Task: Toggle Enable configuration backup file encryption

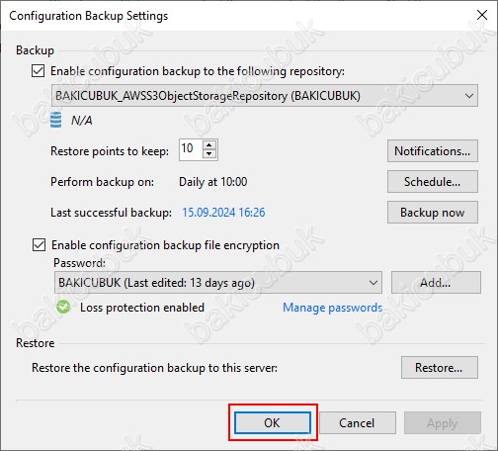Action: [x=39, y=245]
